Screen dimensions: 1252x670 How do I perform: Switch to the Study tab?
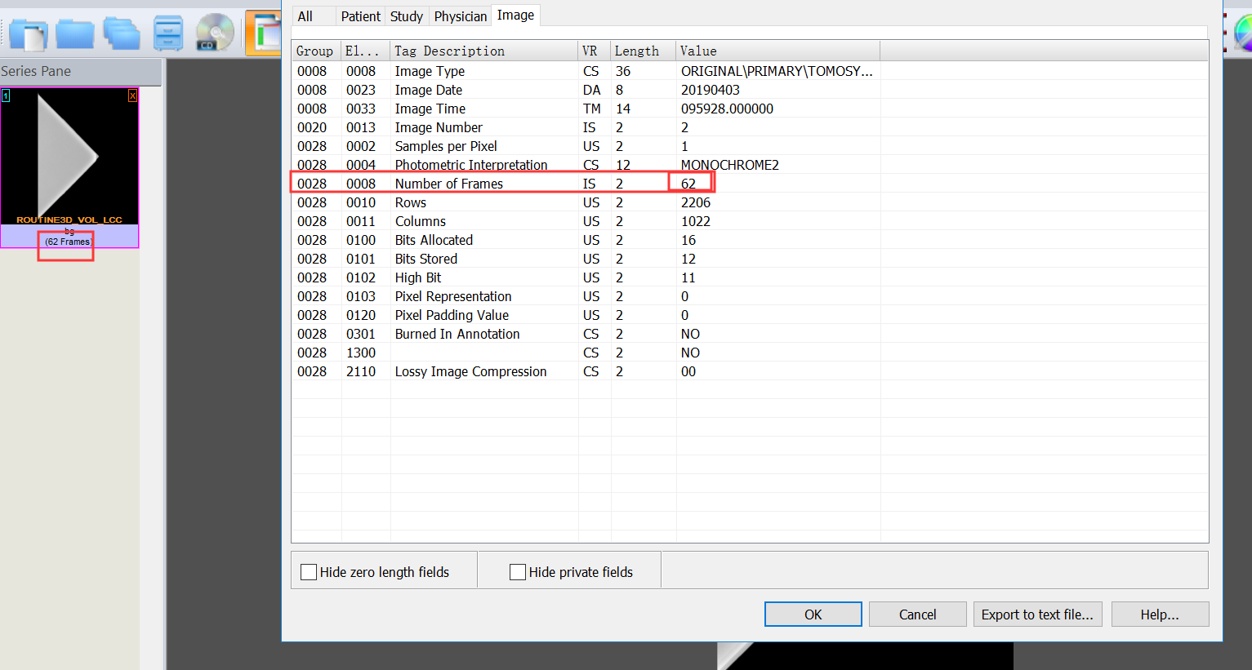pyautogui.click(x=406, y=16)
